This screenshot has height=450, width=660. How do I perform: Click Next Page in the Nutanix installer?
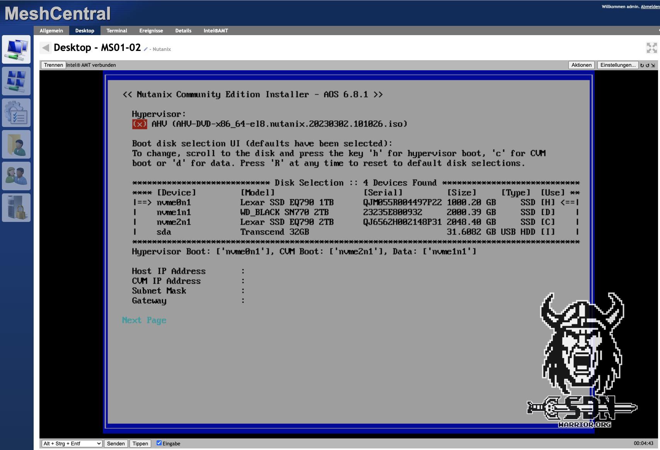[x=144, y=320]
